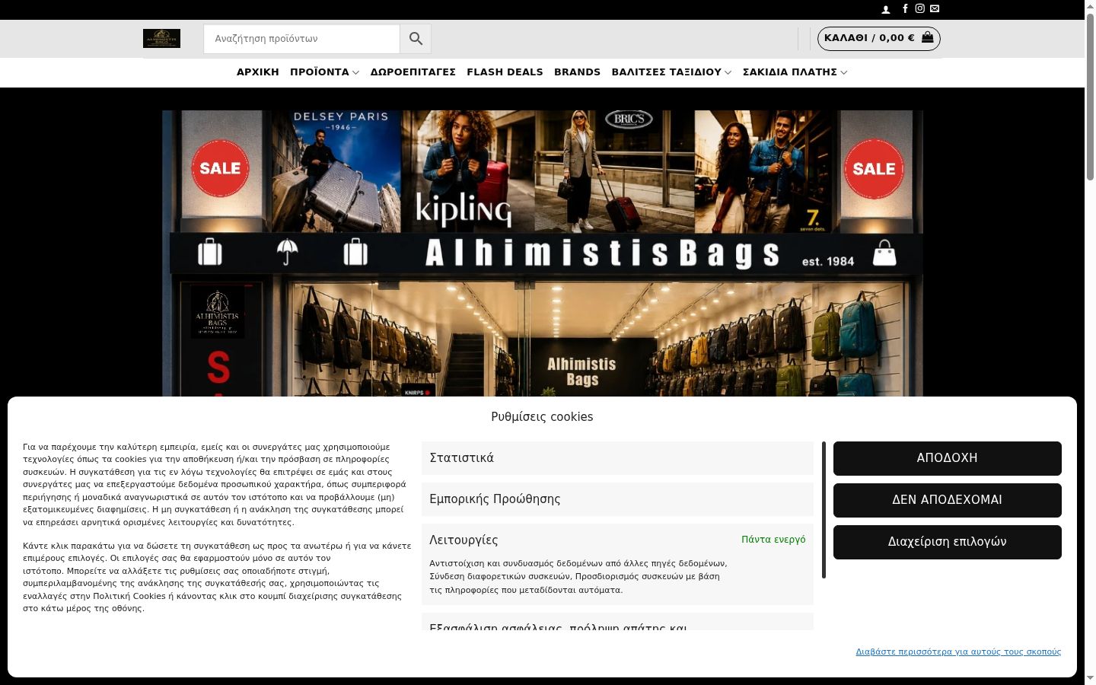
Task: Expand the ΠΡΟΪΟΝΤΑ dropdown chevron
Action: point(355,73)
